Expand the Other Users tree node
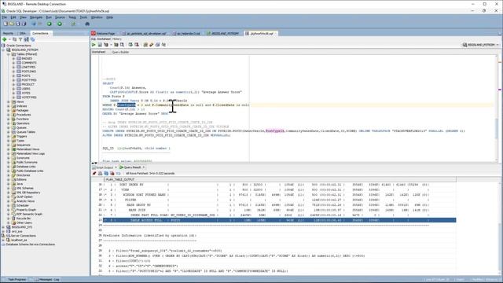 9,222
